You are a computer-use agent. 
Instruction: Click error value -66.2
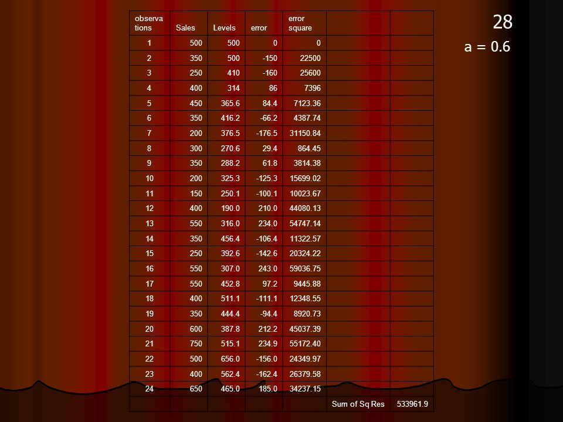(x=269, y=118)
